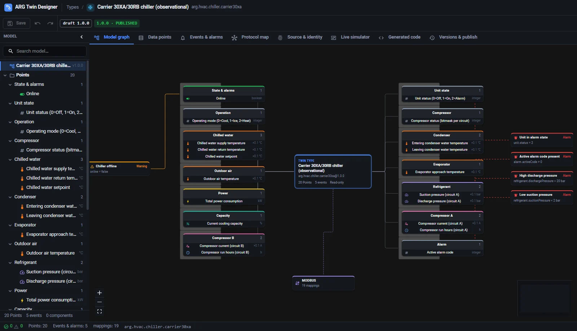Click the Unit in alarm state siren icon
577x331 pixels.
coord(516,137)
